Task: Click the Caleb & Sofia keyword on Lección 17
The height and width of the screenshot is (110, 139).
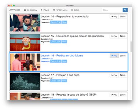Action: pyautogui.click(x=55, y=81)
